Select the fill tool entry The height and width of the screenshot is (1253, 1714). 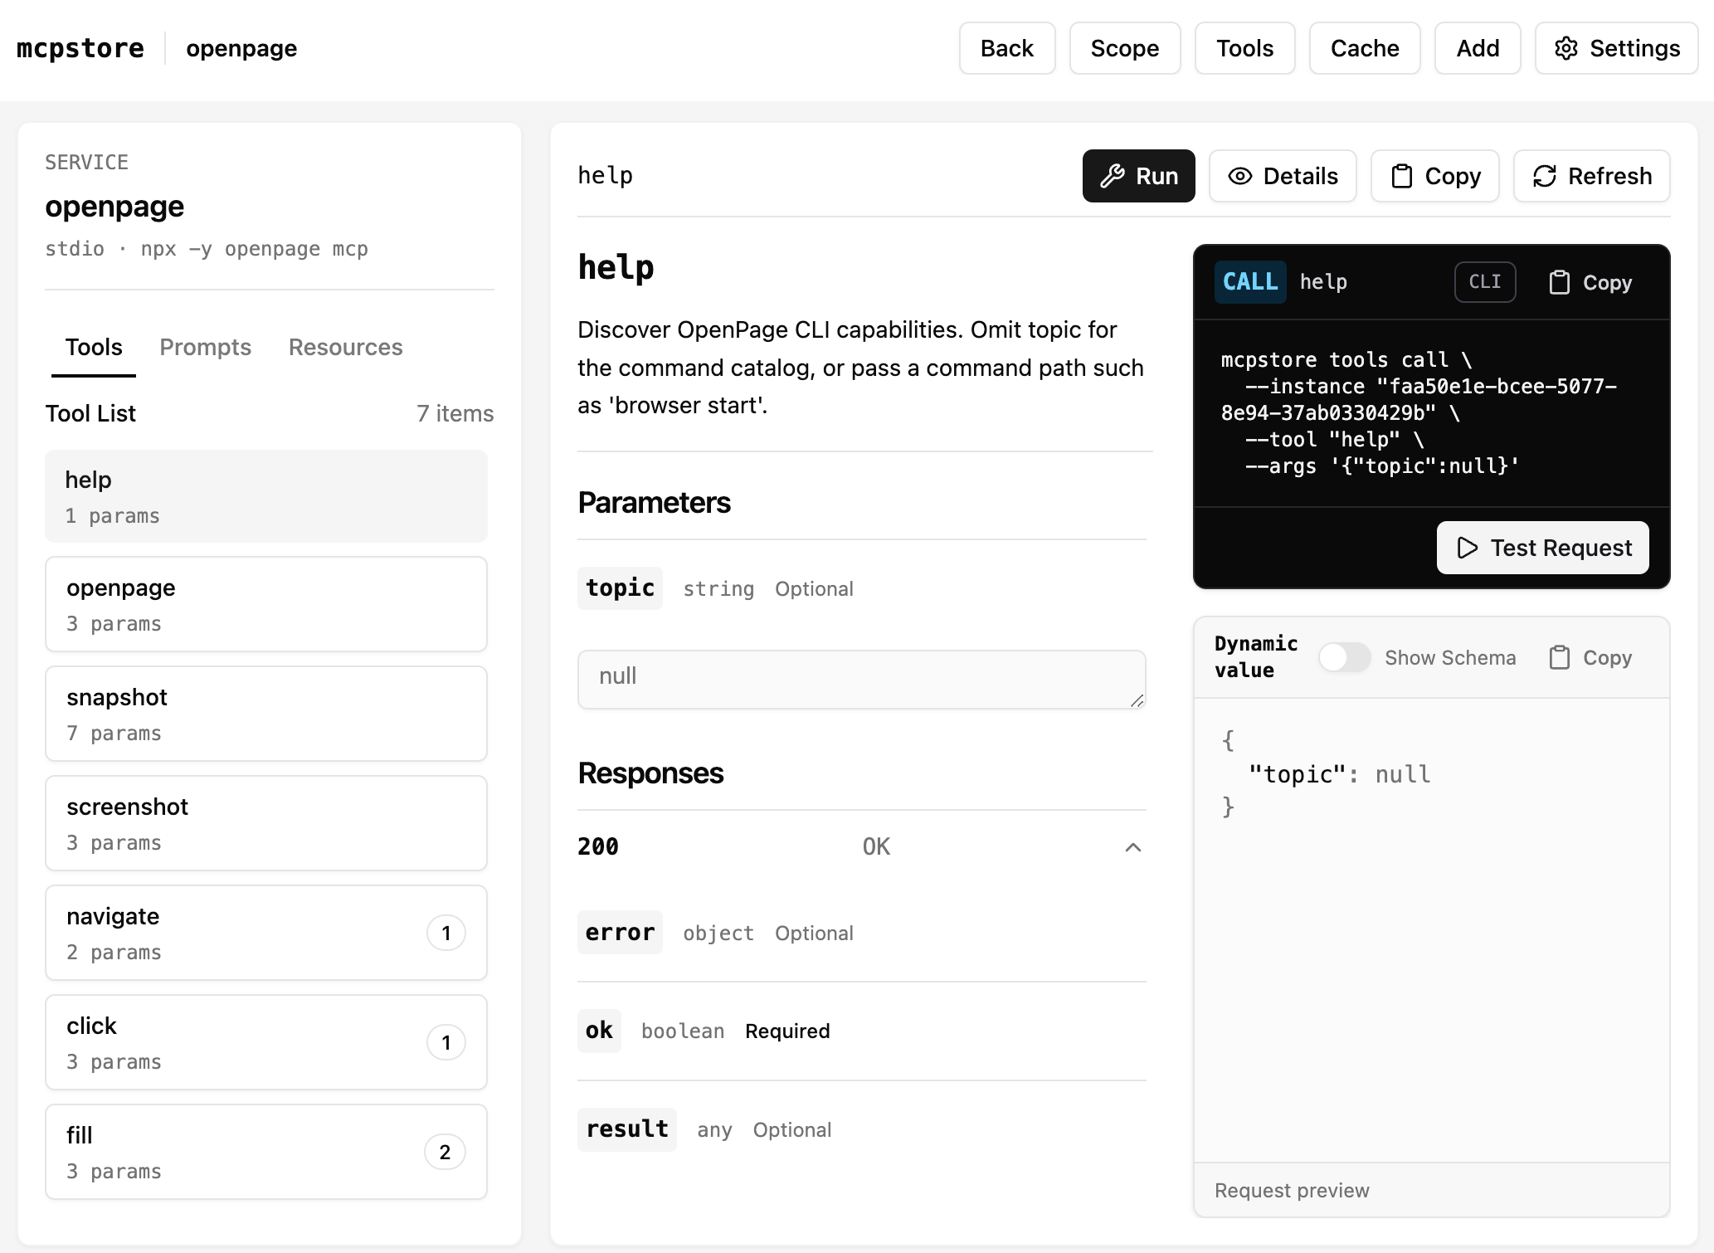pos(266,1152)
